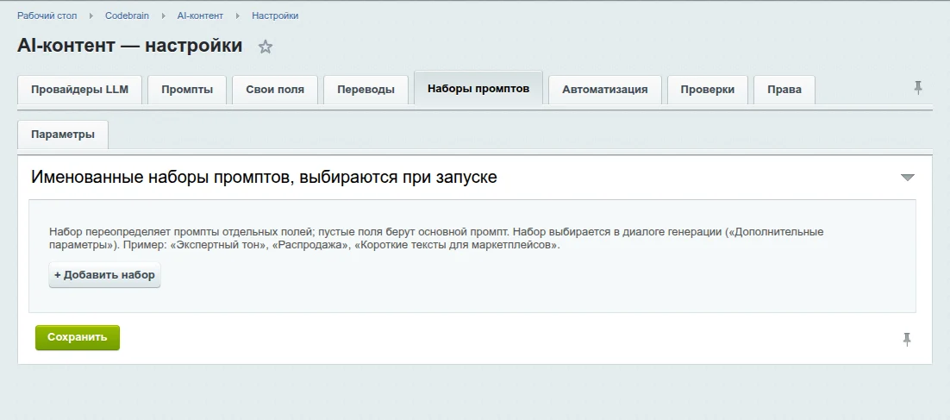Viewport: 950px width, 420px height.
Task: Follow the Рабочий стол breadcrumb link
Action: pyautogui.click(x=47, y=16)
